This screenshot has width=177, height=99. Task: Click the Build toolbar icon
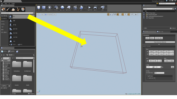tap(81, 7)
